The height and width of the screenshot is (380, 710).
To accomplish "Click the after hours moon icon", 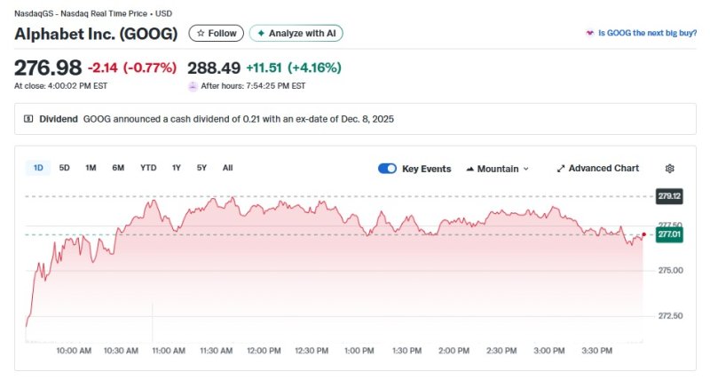I will [x=193, y=86].
